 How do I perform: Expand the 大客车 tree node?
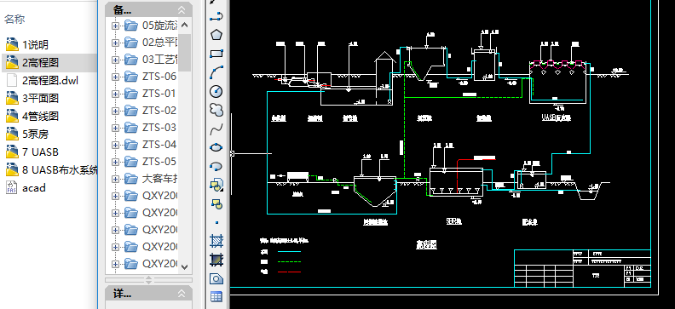point(115,179)
